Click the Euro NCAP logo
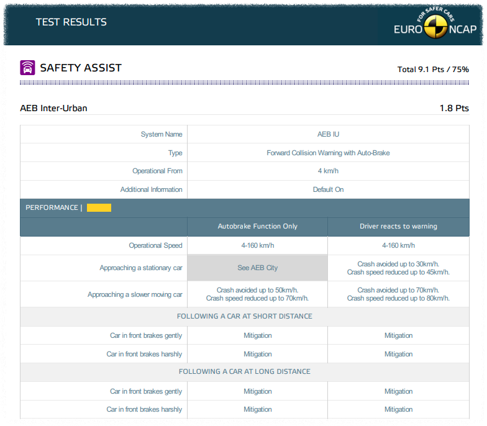 (x=435, y=24)
